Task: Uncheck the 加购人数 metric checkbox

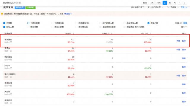Action: 4,27
